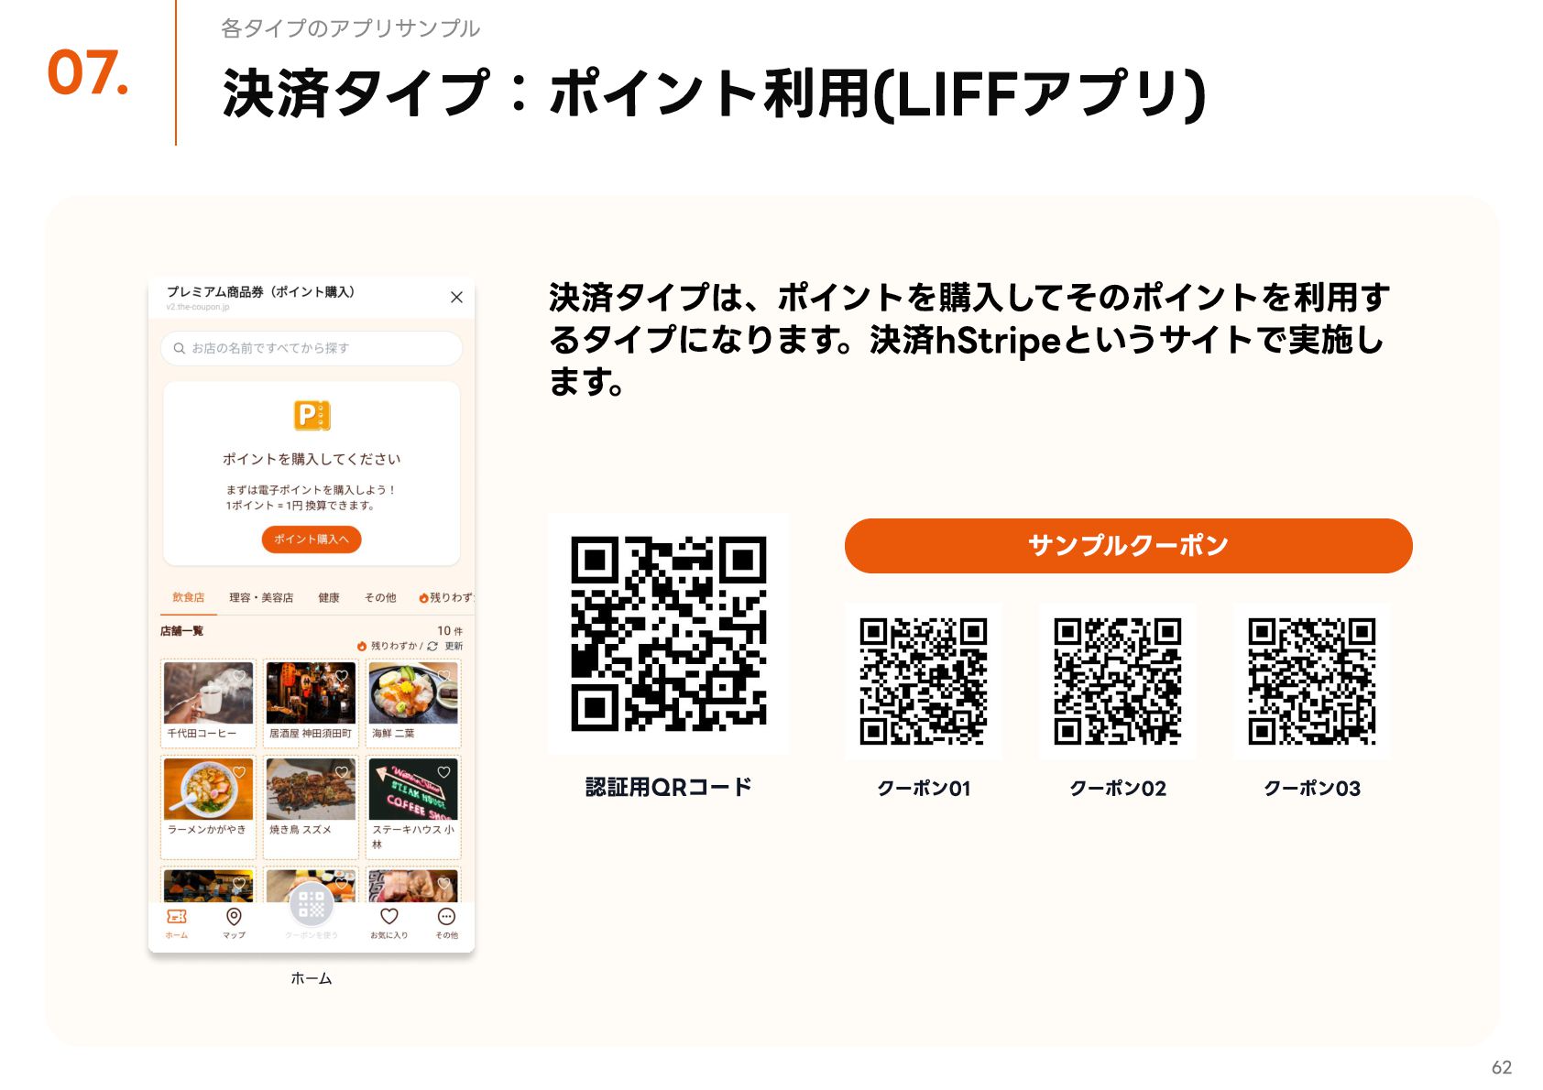Click the クーポン01 QR code
Viewport: 1543px width, 1090px height.
pyautogui.click(x=924, y=681)
